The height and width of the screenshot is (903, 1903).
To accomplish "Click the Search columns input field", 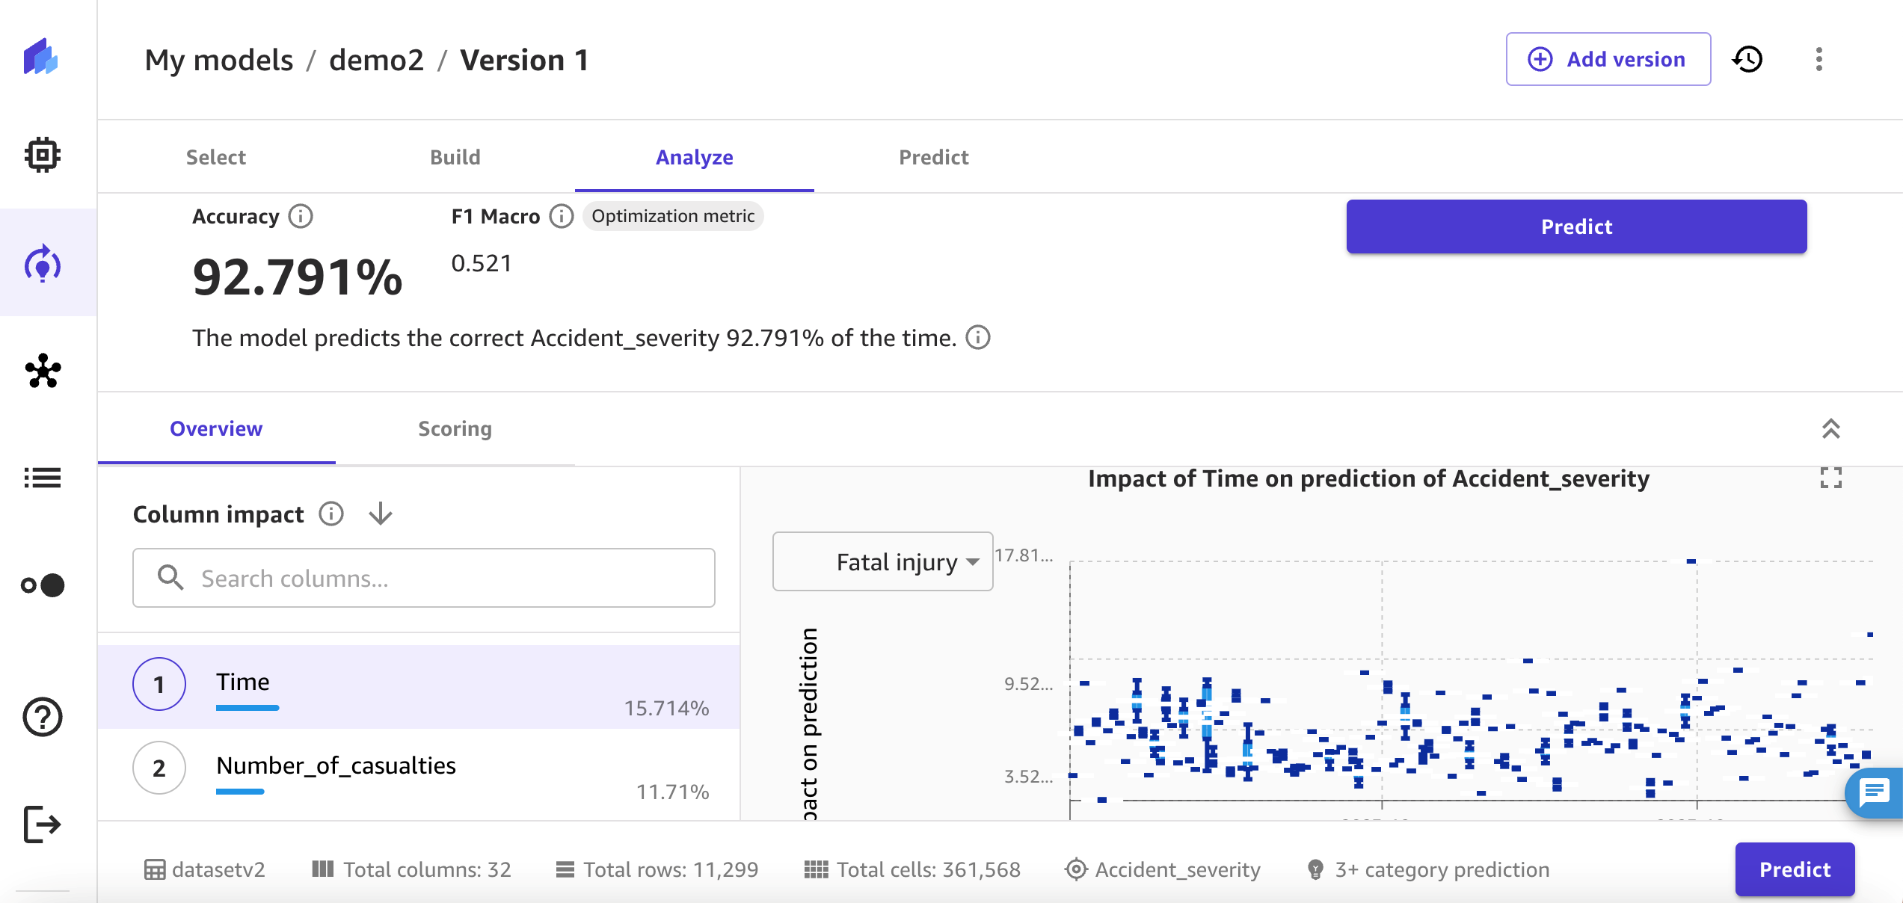I will [x=424, y=579].
